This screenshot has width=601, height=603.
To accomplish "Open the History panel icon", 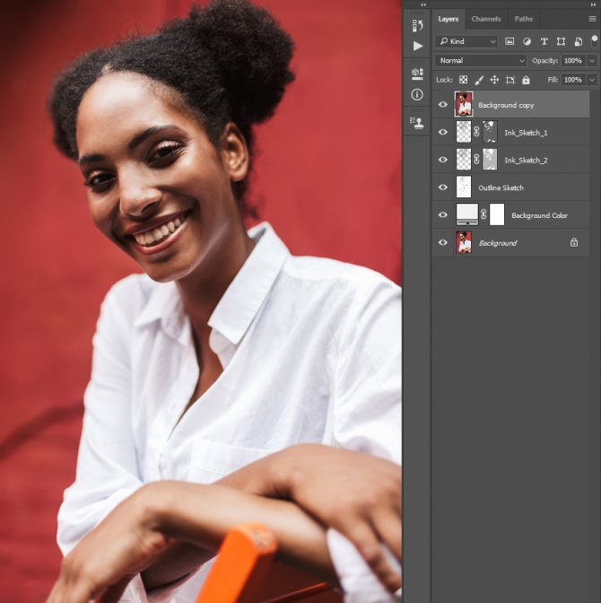I will point(417,26).
